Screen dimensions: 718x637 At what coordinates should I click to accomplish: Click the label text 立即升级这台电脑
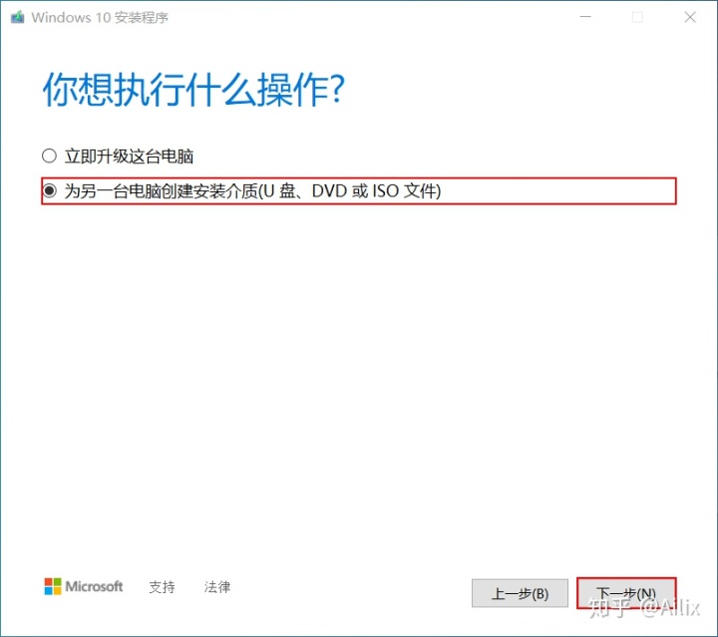[129, 157]
